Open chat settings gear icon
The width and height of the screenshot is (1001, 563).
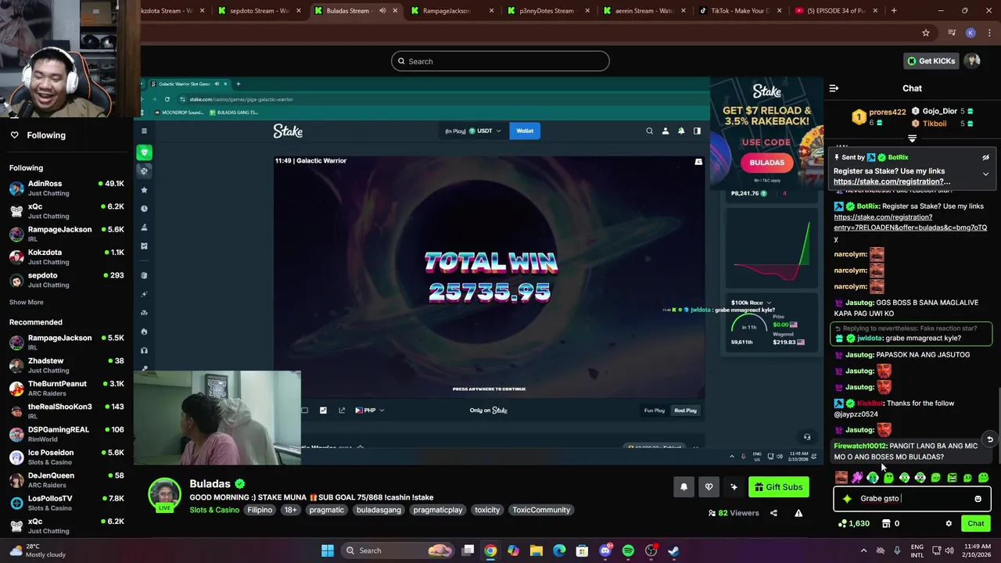click(x=949, y=523)
